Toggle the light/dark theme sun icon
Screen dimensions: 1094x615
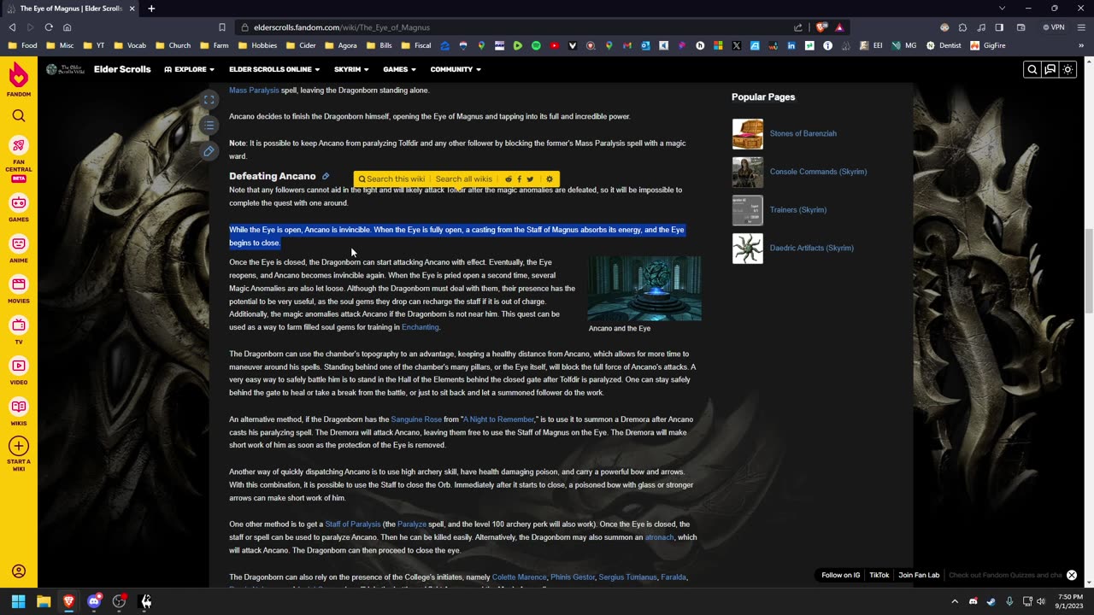point(1068,70)
